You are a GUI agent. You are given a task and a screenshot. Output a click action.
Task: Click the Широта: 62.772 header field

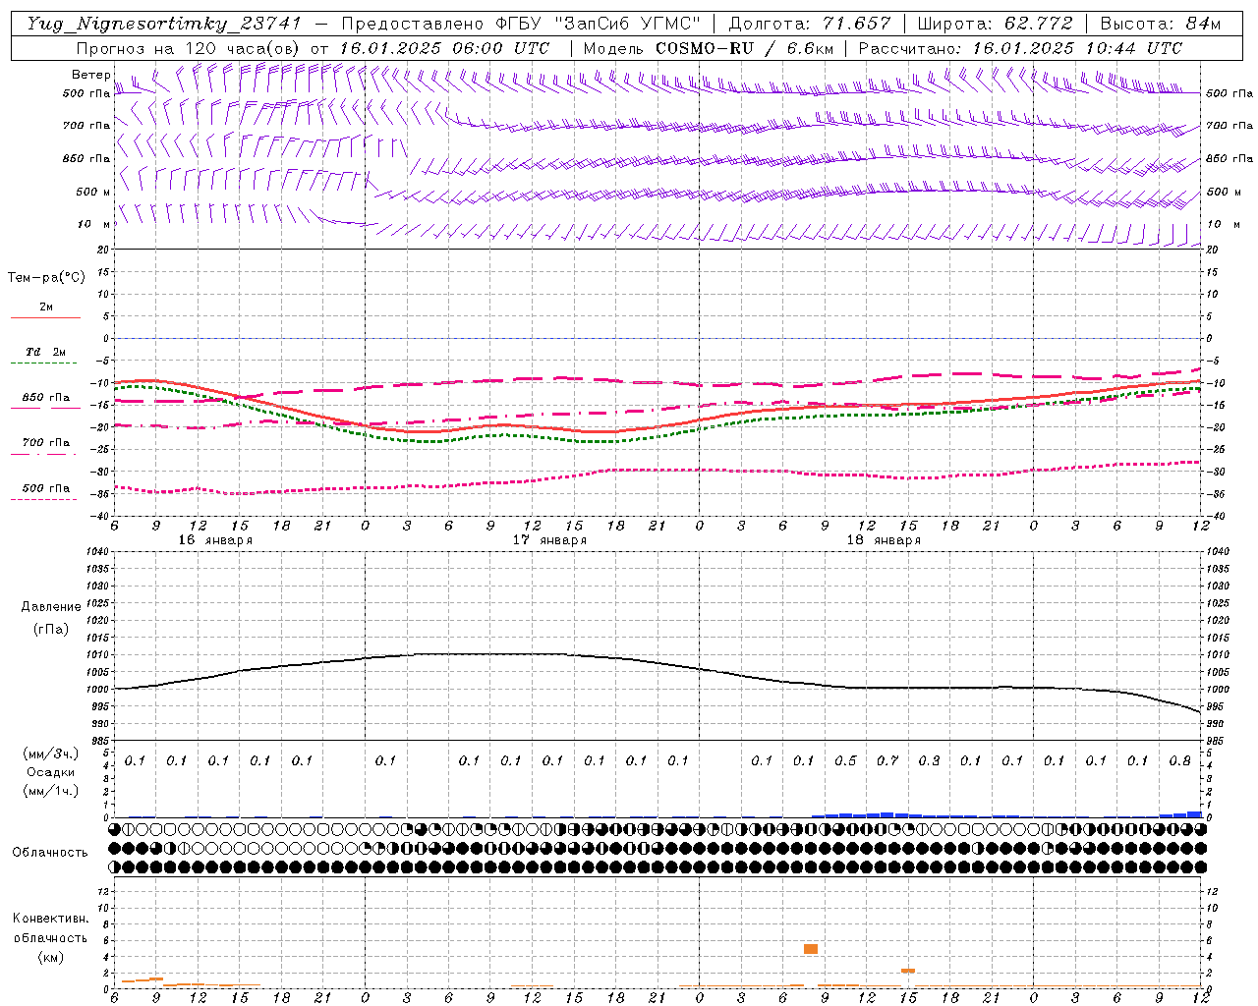point(995,24)
